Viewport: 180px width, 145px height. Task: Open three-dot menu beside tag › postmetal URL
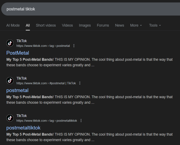click(74, 46)
